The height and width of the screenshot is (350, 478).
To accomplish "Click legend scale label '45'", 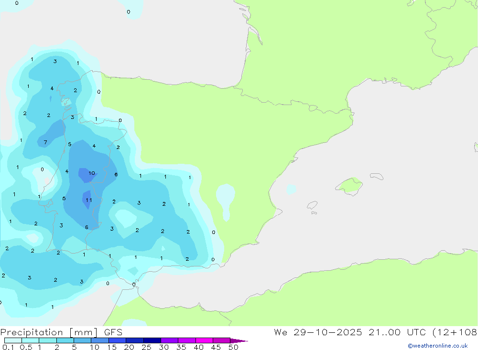I will [216, 347].
